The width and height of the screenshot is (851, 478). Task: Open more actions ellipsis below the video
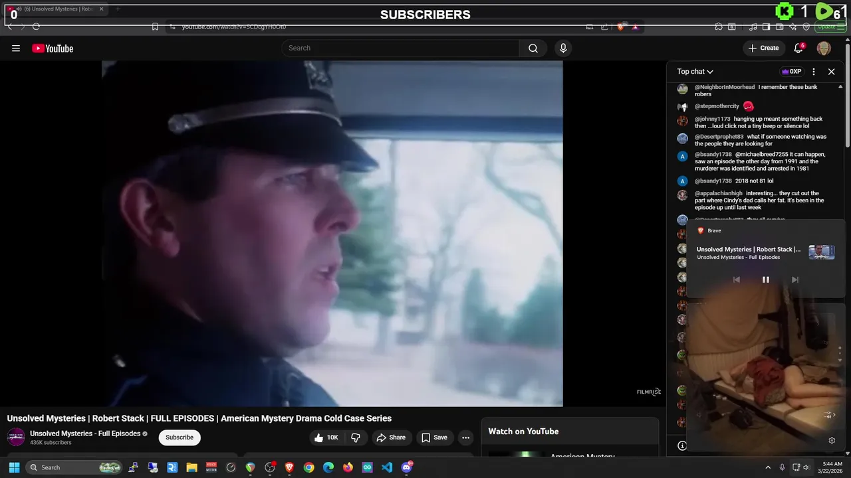(x=465, y=438)
